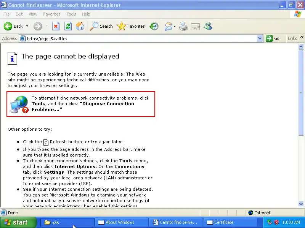Image resolution: width=305 pixels, height=228 pixels.
Task: Click the network tray icon
Action: pyautogui.click(x=270, y=222)
